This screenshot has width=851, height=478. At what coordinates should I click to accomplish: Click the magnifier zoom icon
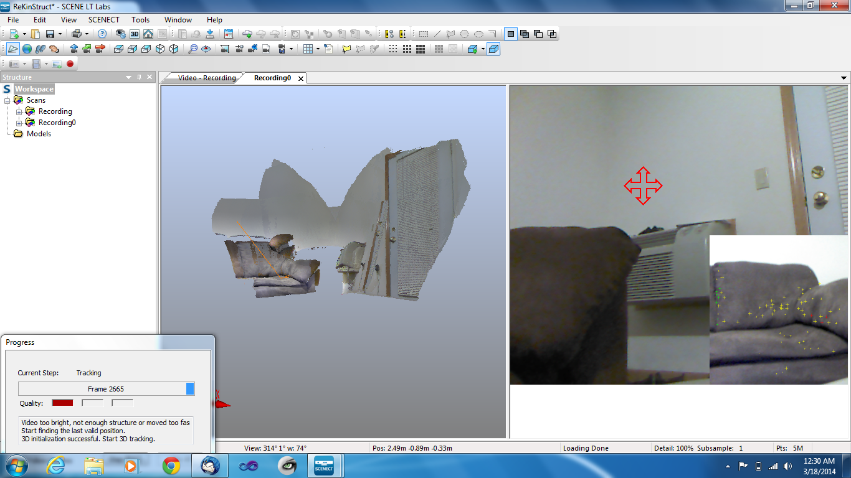(193, 49)
